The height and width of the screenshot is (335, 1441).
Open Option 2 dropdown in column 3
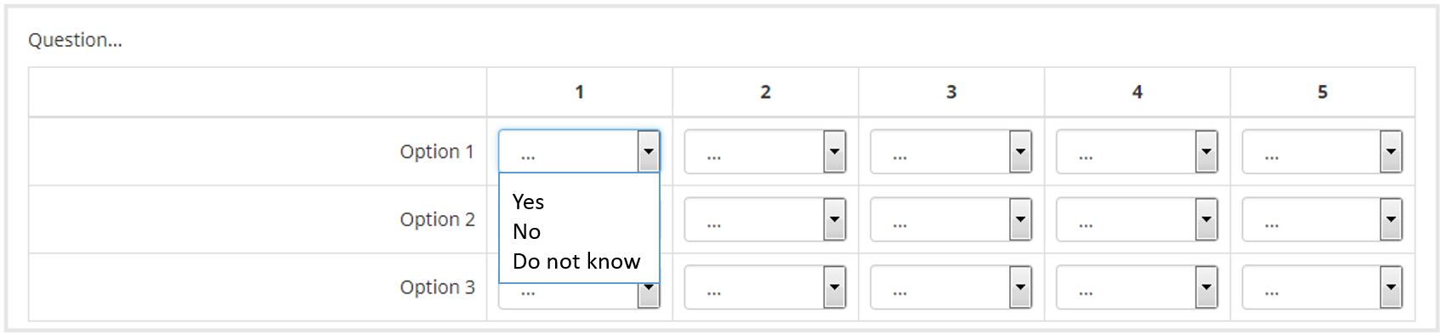pos(951,219)
